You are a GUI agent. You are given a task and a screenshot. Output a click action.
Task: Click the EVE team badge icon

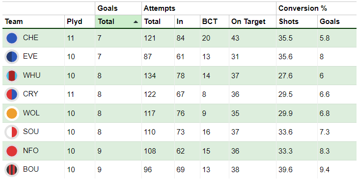click(12, 57)
